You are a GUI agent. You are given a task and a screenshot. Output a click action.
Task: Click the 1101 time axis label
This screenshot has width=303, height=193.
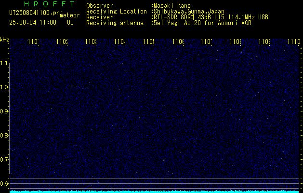(x=34, y=42)
